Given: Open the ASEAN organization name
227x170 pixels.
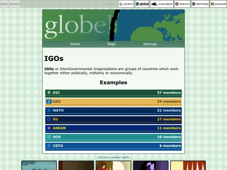Looking at the screenshot, I should pos(59,128).
